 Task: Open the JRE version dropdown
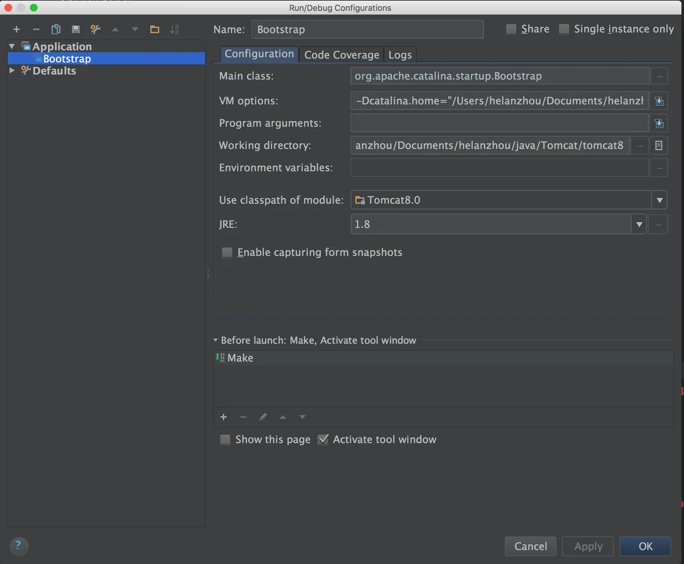coord(639,225)
